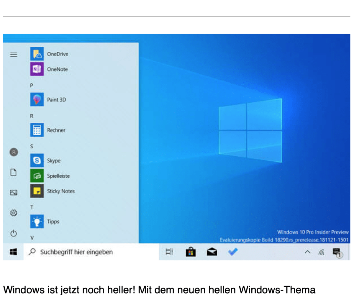The image size is (354, 295).
Task: Open the Paint 3D icon
Action: [x=37, y=99]
